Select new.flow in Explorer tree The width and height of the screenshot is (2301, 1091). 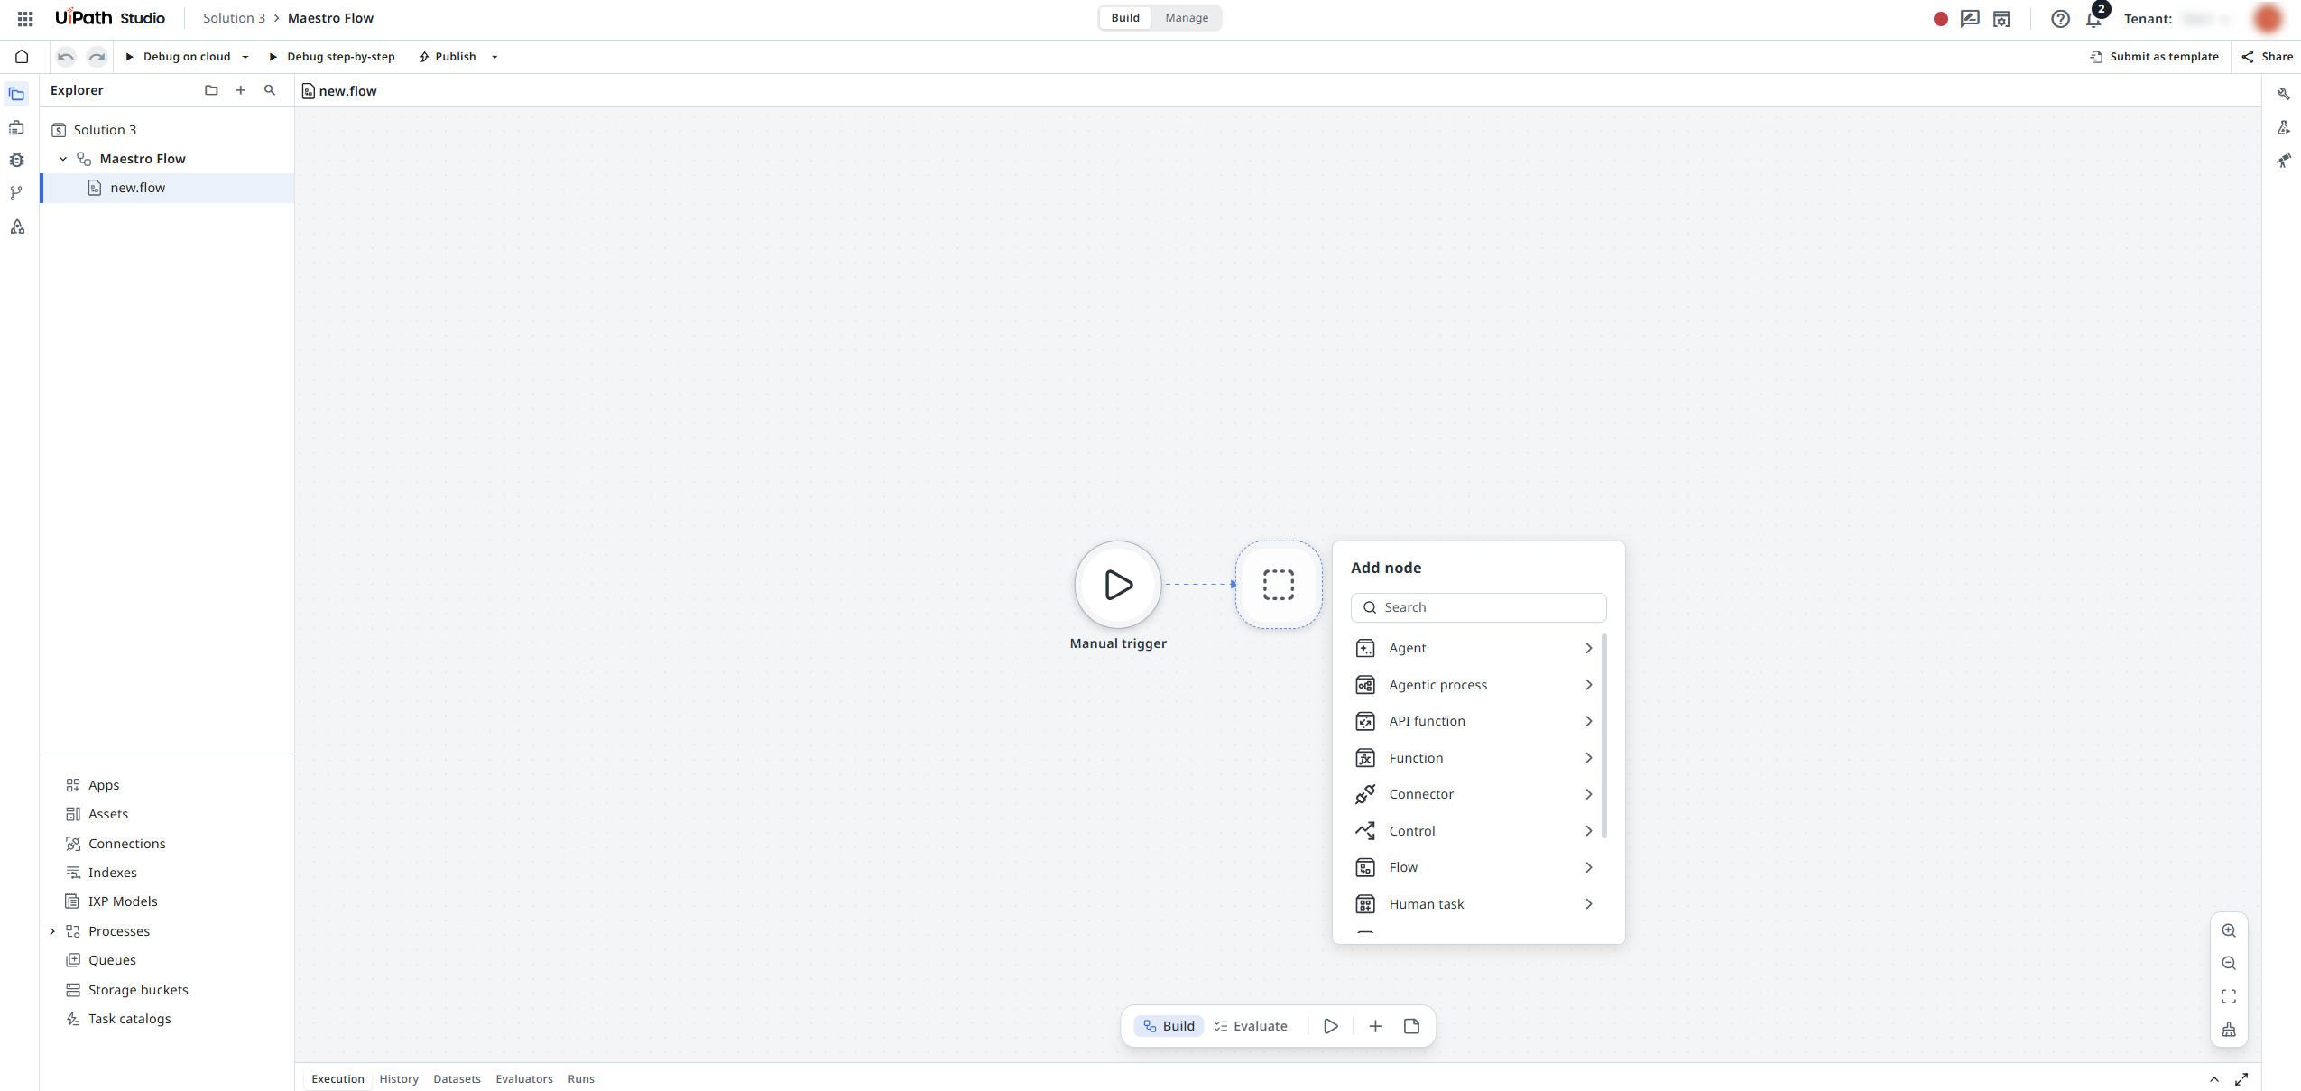pos(168,188)
